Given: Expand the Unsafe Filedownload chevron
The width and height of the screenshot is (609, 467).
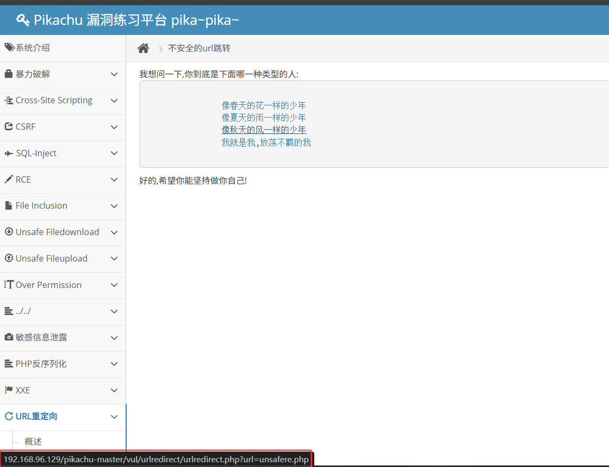Looking at the screenshot, I should [114, 232].
